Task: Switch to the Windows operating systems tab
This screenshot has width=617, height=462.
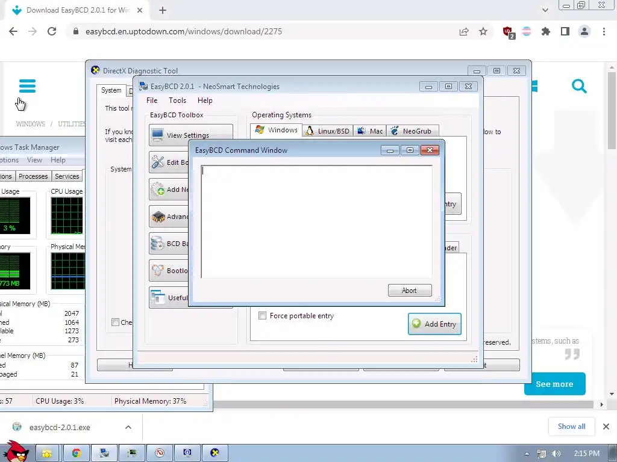Action: tap(277, 130)
